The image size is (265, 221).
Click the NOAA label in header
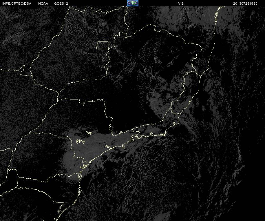coord(43,3)
